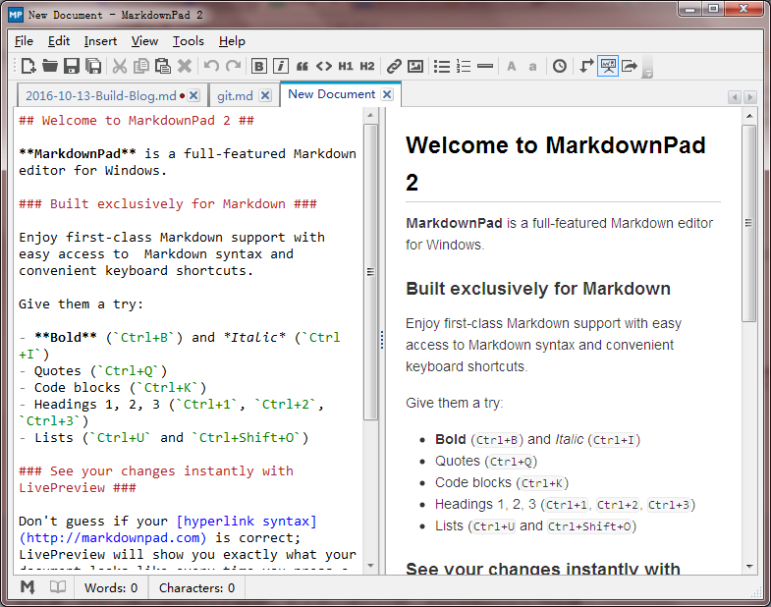771x607 pixels.
Task: Apply Heading 1 style
Action: point(345,66)
